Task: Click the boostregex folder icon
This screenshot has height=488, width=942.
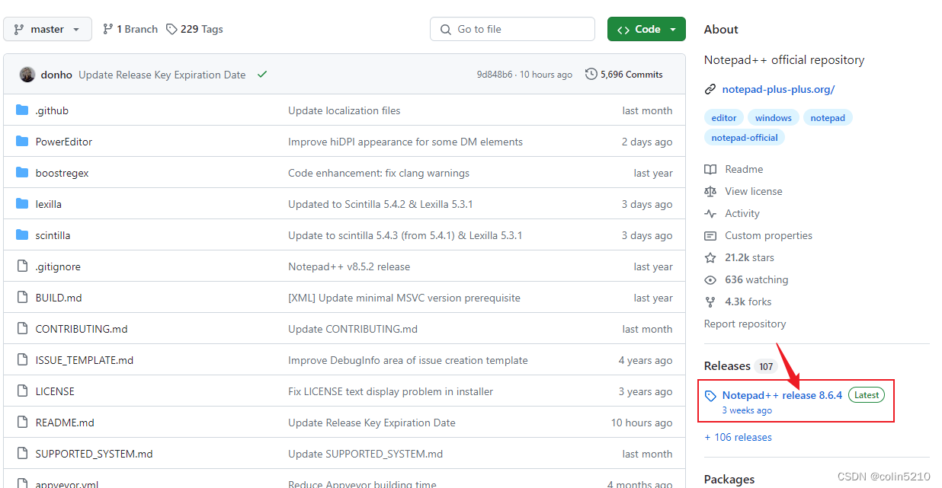Action: [x=22, y=173]
